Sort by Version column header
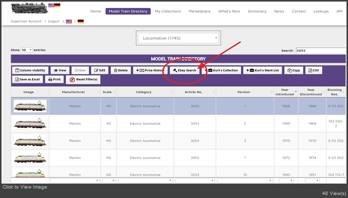This screenshot has width=348, height=198. (245, 92)
